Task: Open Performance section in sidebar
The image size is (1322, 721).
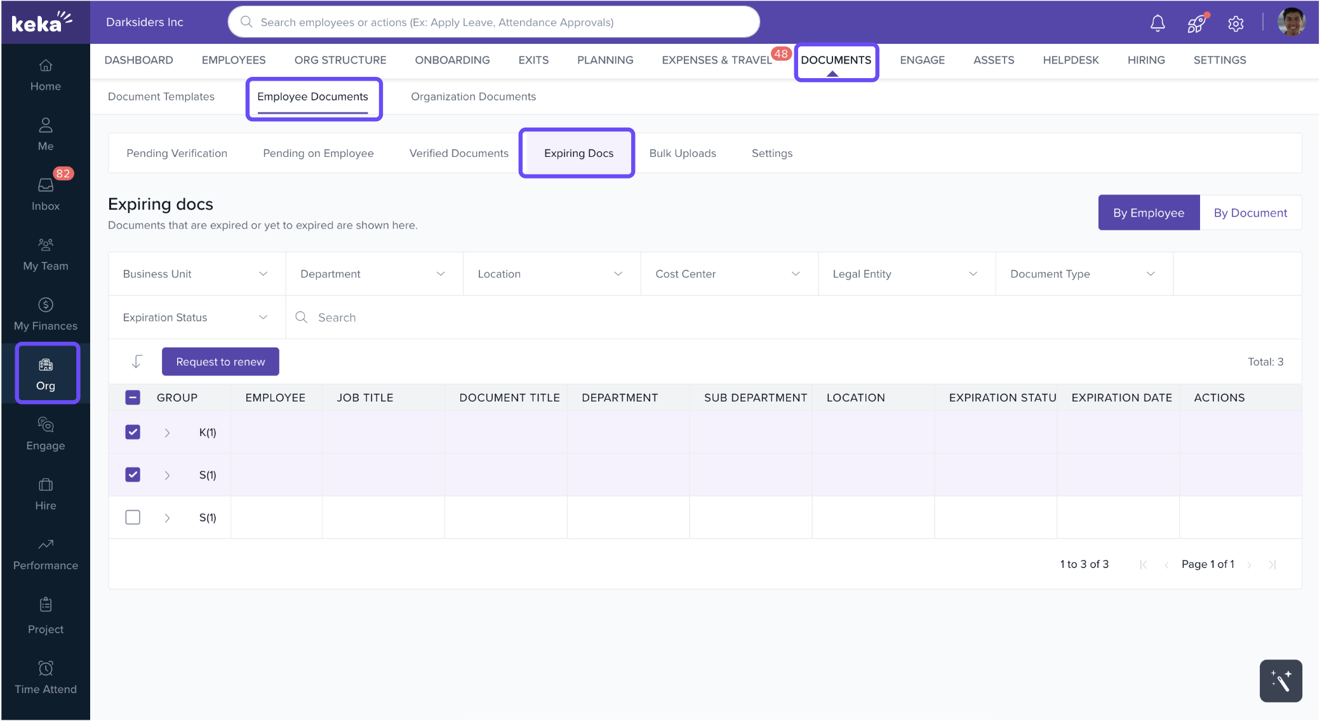Action: tap(46, 554)
